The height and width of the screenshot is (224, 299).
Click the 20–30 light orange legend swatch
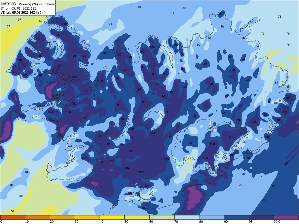62,217
